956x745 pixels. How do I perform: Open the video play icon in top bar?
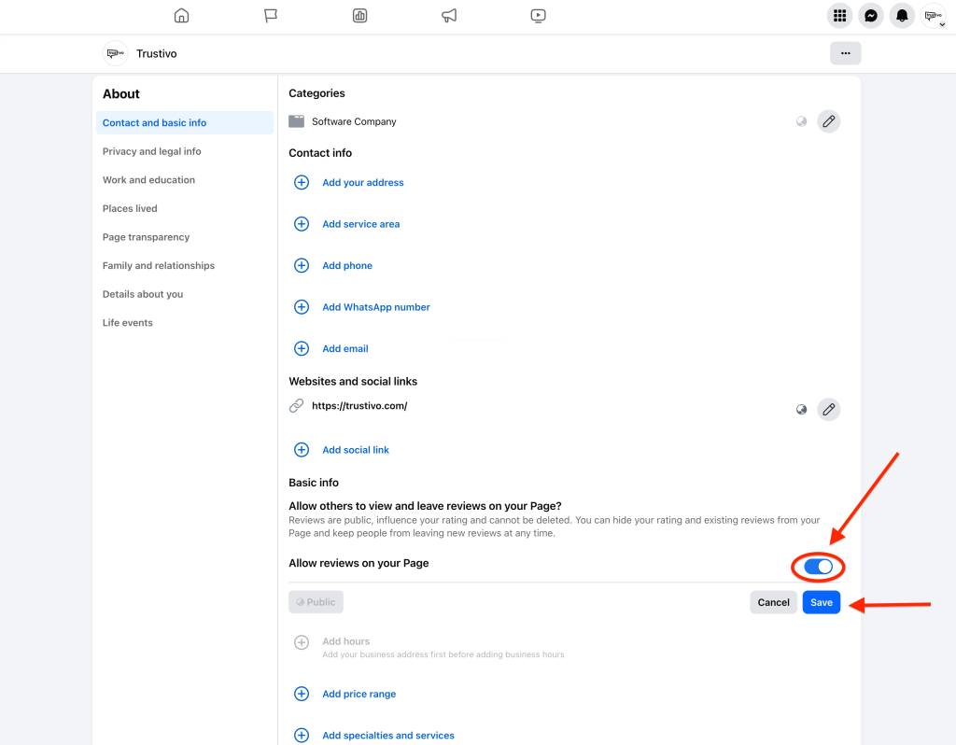point(538,16)
